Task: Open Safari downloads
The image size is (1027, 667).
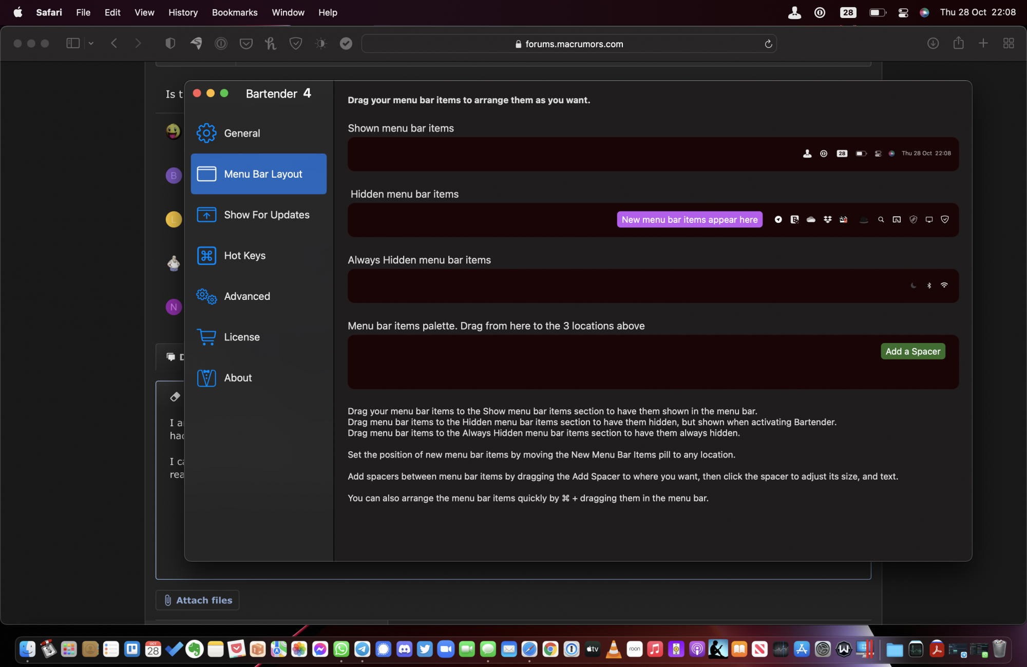Action: point(933,43)
